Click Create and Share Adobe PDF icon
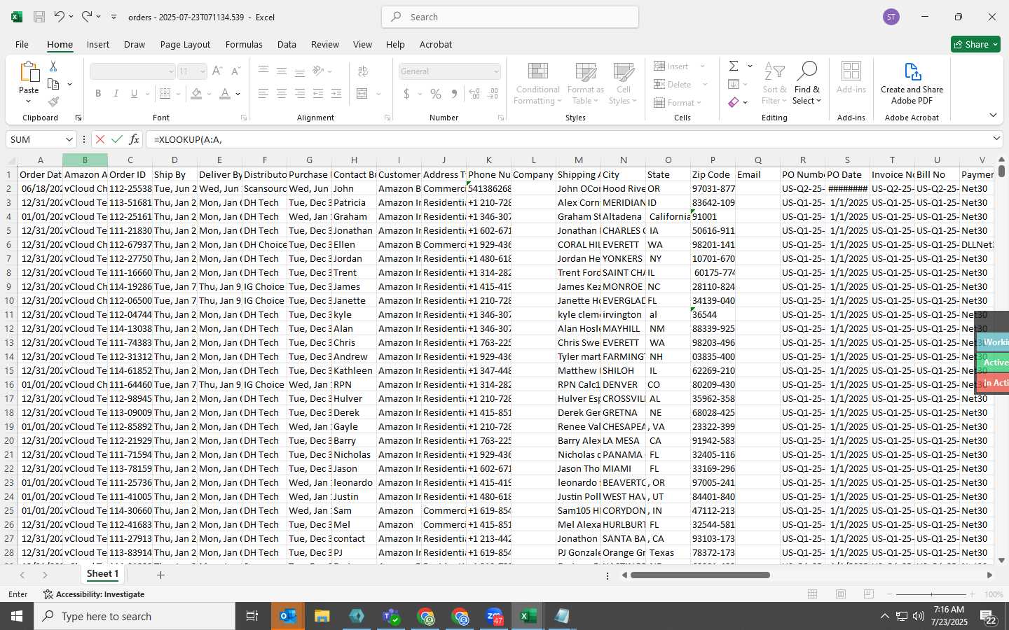Viewport: 1009px width, 630px height. pyautogui.click(x=912, y=72)
